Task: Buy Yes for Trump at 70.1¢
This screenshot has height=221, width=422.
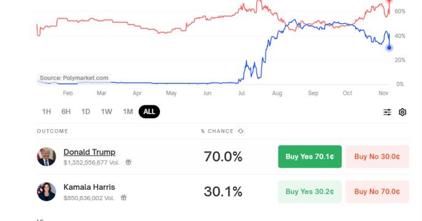Action: (x=310, y=157)
